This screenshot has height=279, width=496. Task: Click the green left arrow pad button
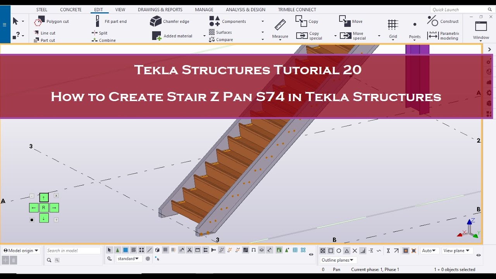(34, 208)
